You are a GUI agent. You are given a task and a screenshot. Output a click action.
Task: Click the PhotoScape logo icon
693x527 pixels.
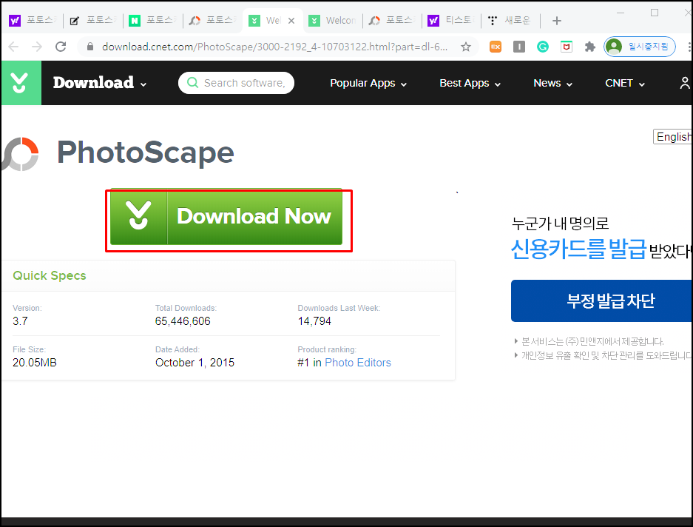[20, 154]
